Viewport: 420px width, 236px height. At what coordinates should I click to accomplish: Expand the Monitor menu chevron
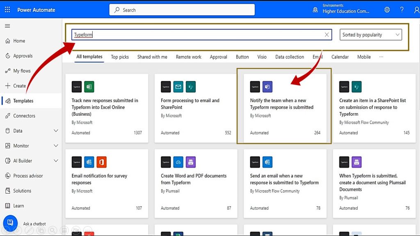[56, 146]
